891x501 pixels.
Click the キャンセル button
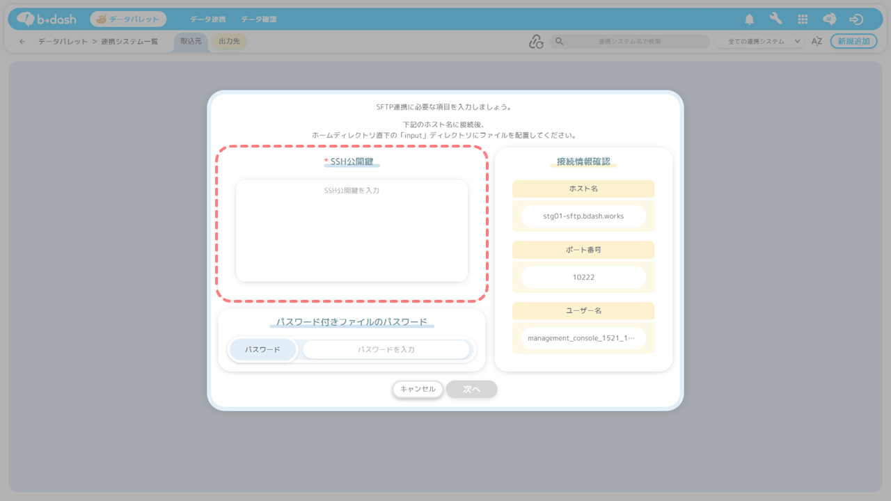(418, 389)
